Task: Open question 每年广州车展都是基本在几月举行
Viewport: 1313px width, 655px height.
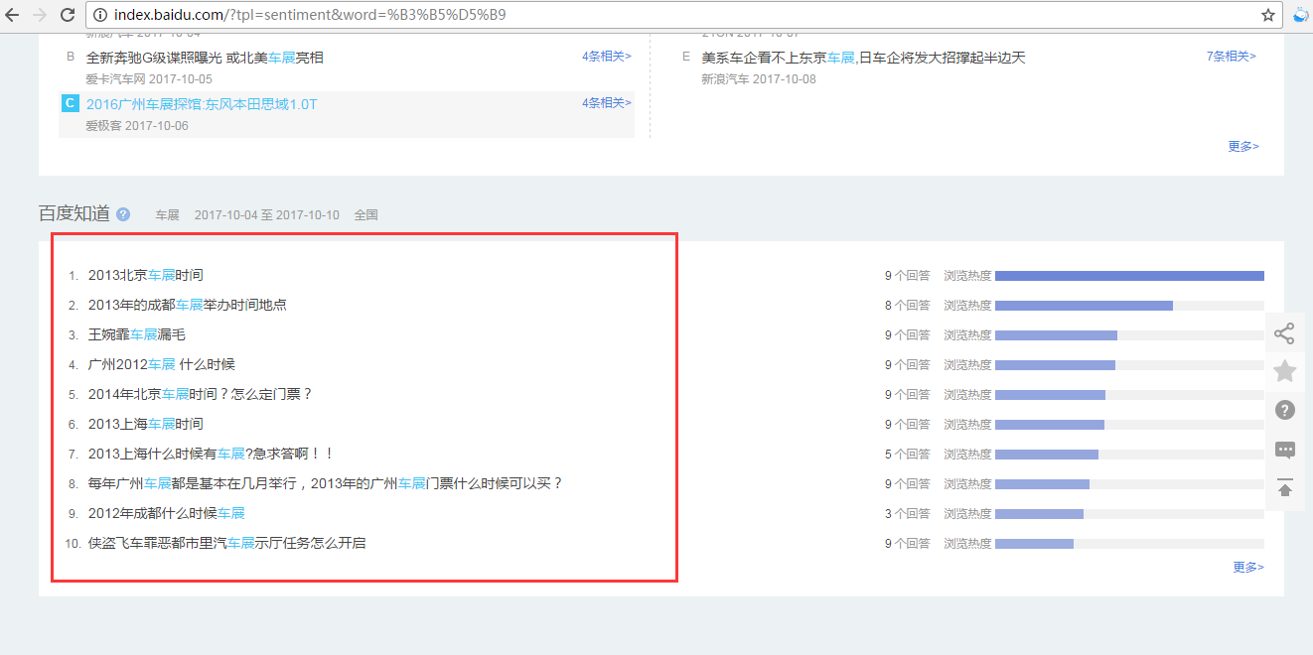Action: (x=326, y=483)
